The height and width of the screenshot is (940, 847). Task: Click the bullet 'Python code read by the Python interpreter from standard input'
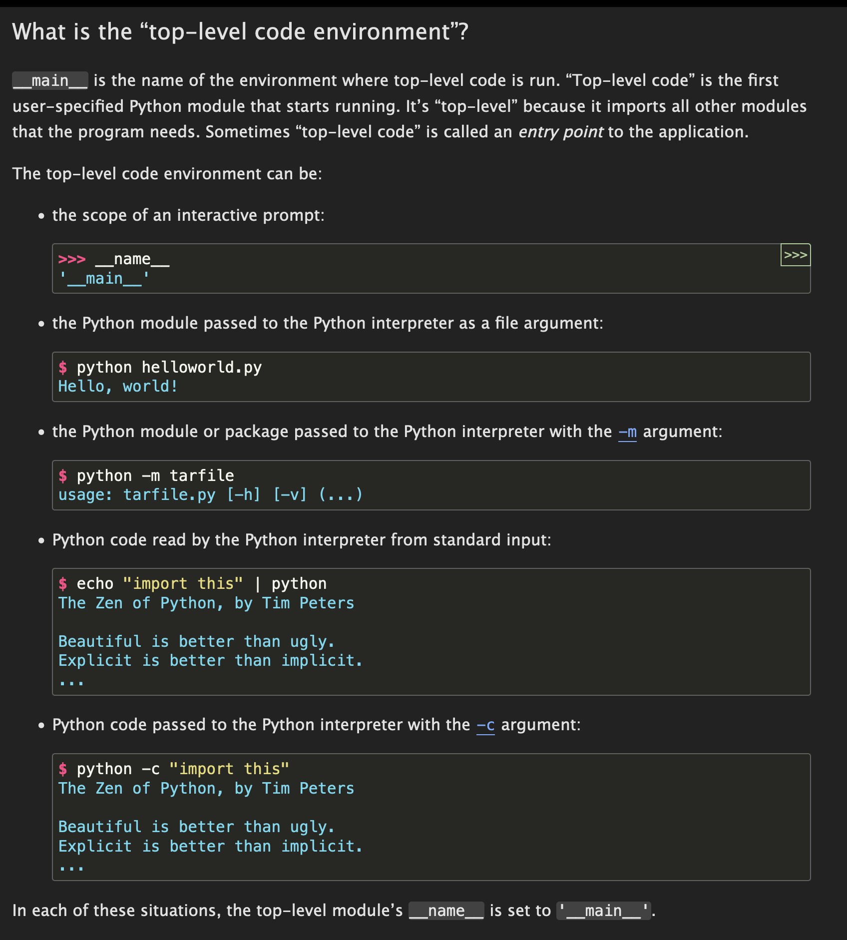tap(302, 540)
